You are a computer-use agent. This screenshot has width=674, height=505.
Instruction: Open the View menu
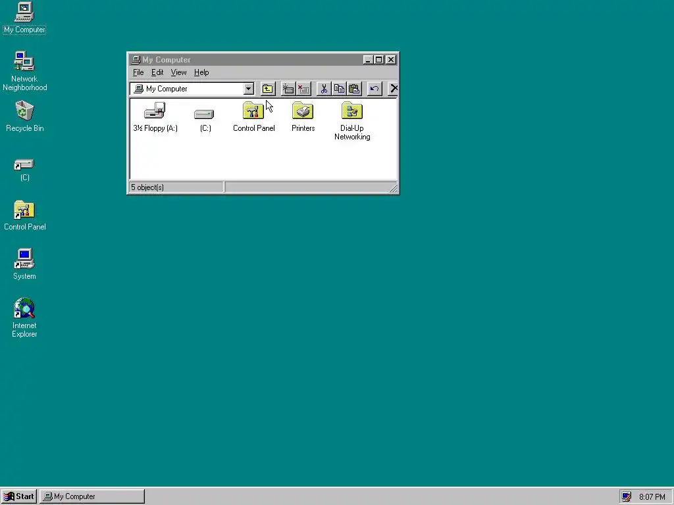pyautogui.click(x=178, y=72)
